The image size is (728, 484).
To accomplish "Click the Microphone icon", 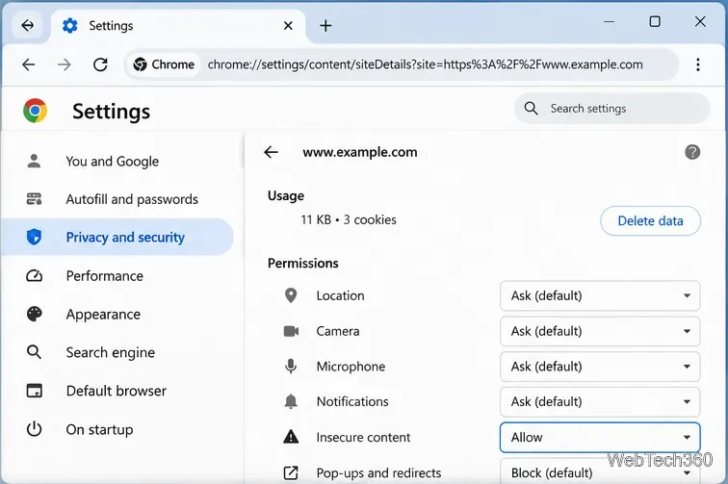I will tap(291, 367).
